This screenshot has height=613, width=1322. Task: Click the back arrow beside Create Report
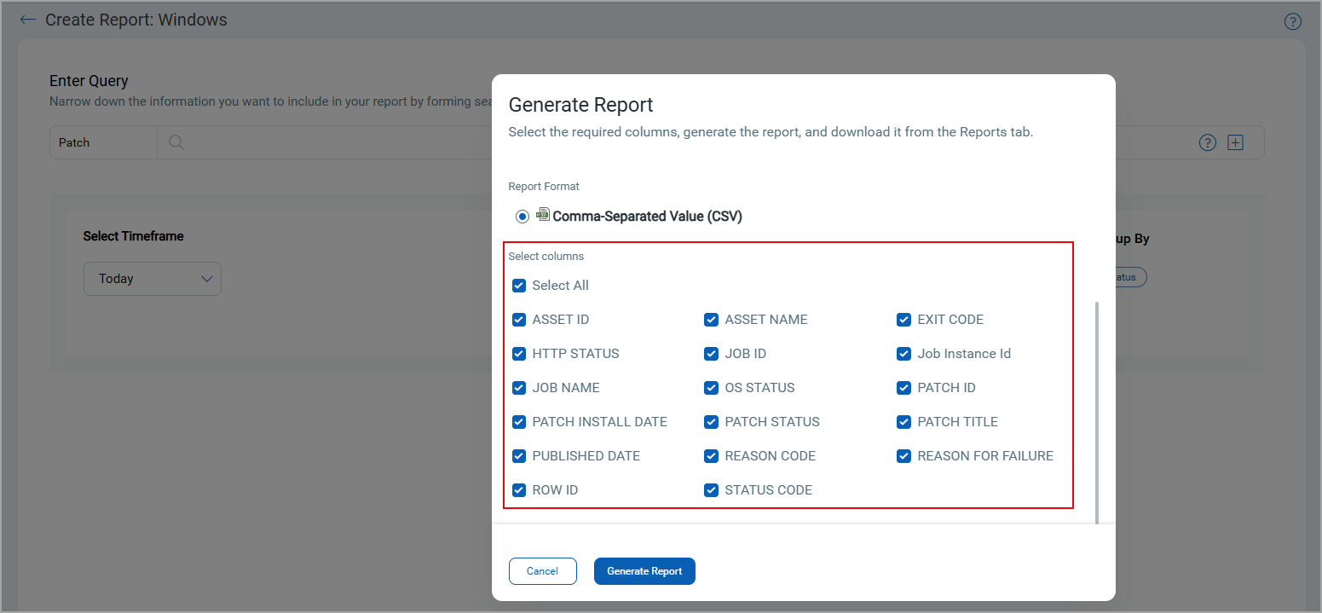pyautogui.click(x=28, y=20)
